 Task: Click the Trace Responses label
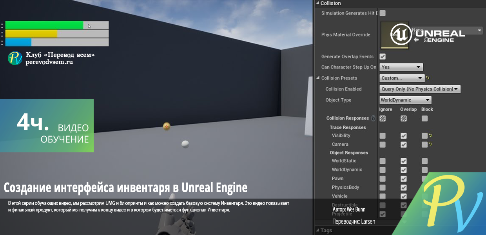348,127
